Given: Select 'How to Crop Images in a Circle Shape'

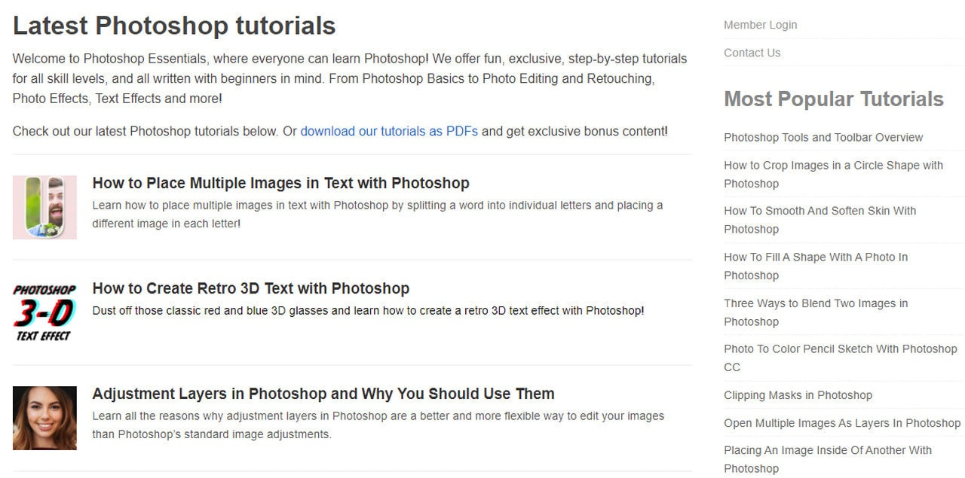Looking at the screenshot, I should (833, 166).
